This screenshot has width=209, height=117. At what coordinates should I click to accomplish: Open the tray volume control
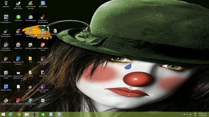(x=191, y=114)
